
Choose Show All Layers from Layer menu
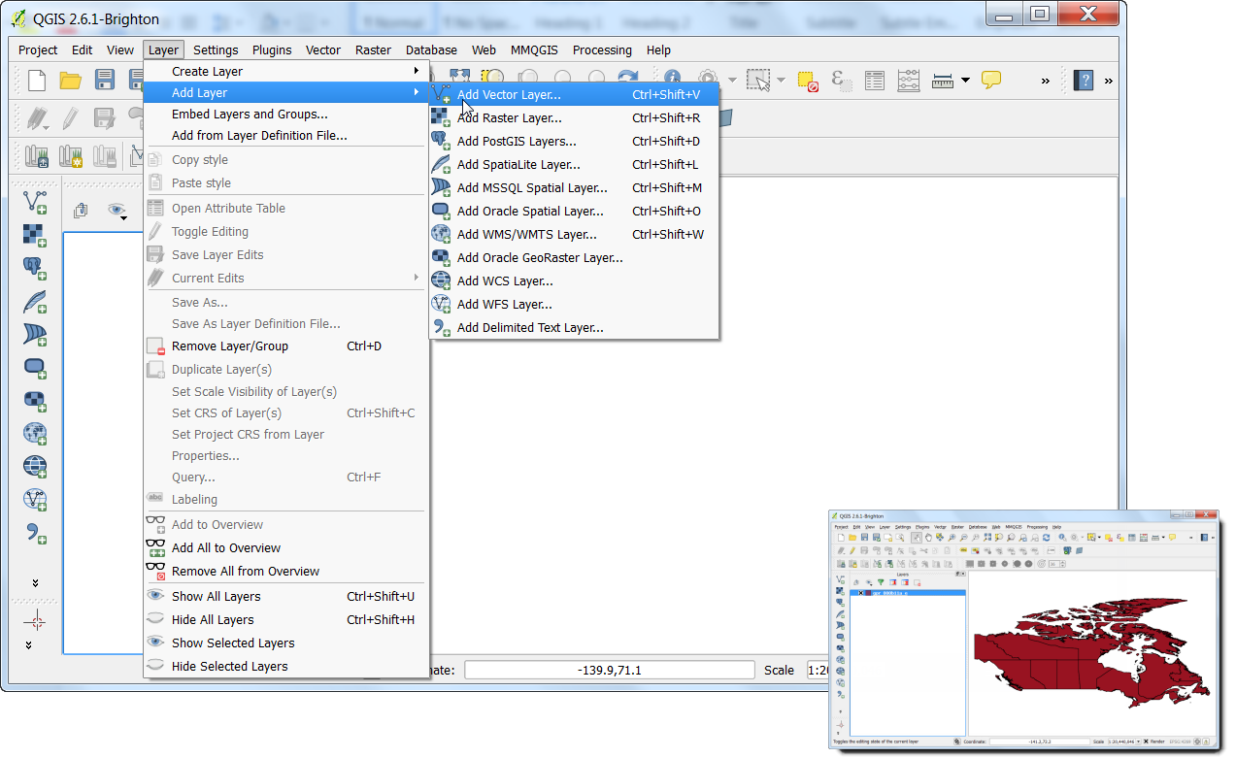[216, 596]
